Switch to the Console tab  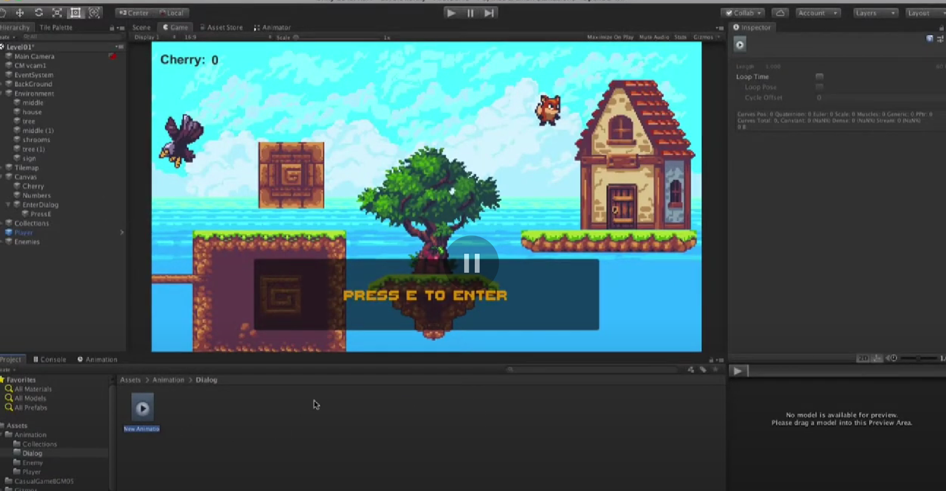pos(49,360)
